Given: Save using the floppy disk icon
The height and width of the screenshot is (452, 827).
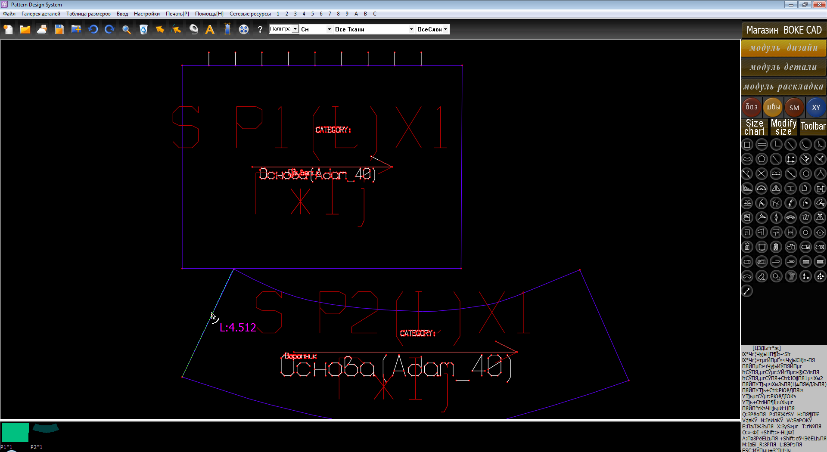Looking at the screenshot, I should (x=59, y=29).
